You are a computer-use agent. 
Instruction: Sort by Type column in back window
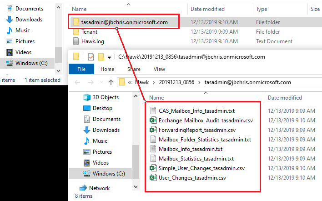point(262,9)
